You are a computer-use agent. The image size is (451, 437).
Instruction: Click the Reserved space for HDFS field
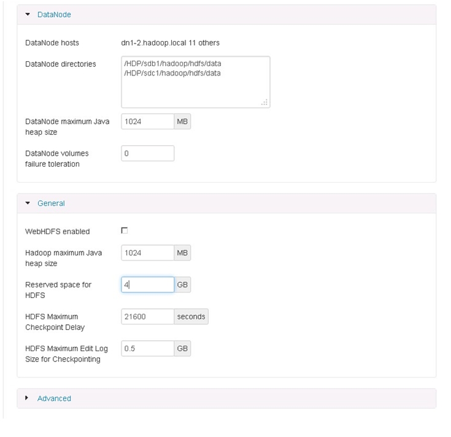[x=147, y=285]
